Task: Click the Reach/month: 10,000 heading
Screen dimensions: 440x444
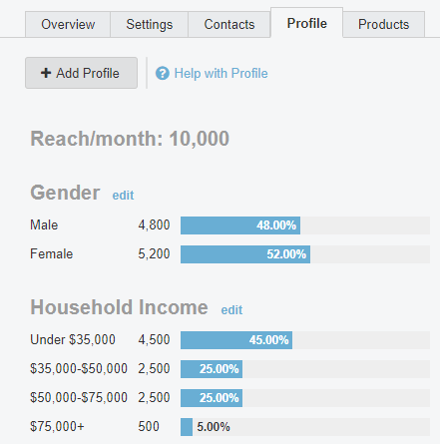Action: [x=130, y=139]
